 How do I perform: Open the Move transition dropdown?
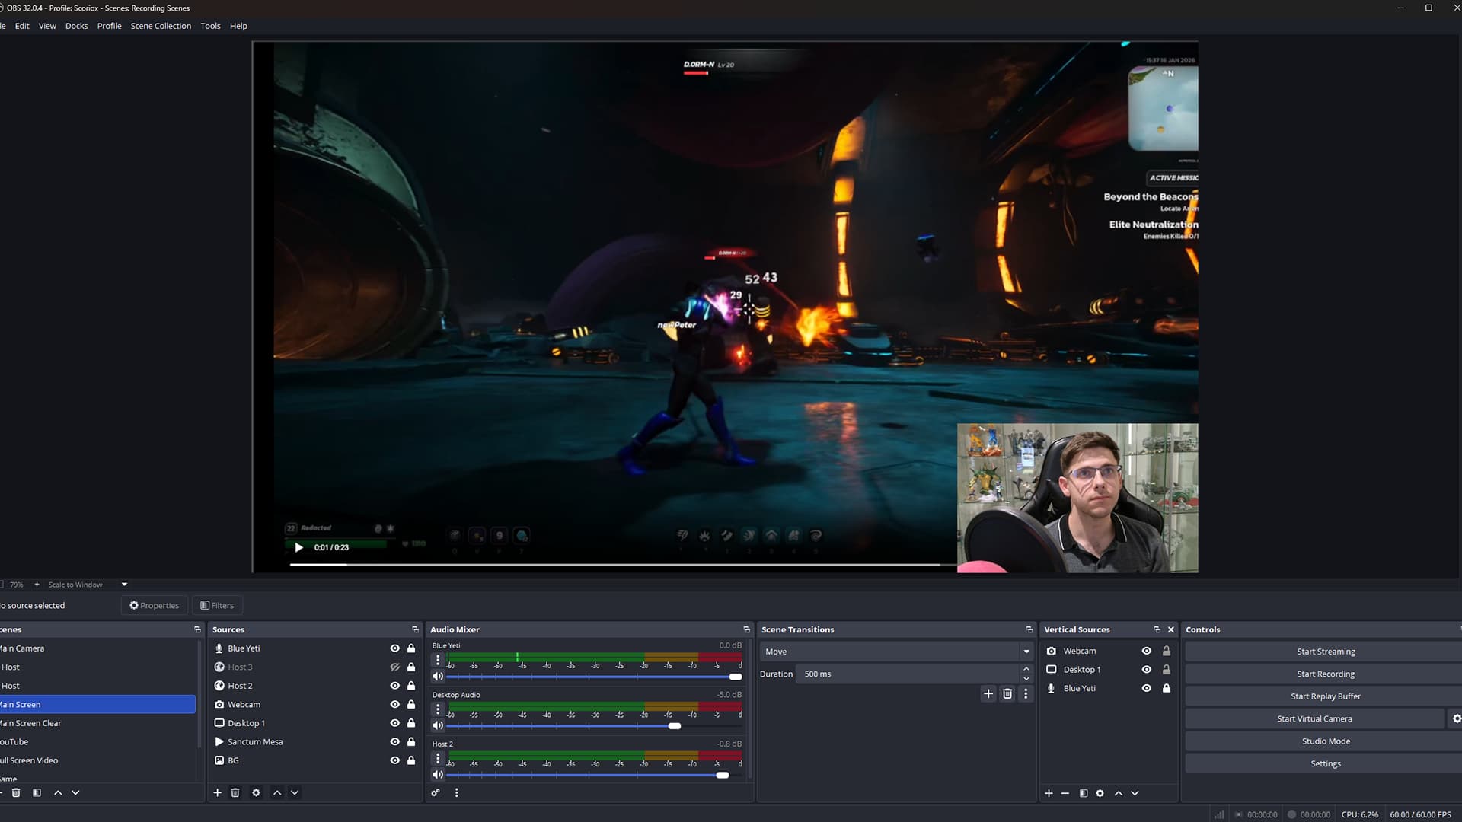click(1026, 651)
